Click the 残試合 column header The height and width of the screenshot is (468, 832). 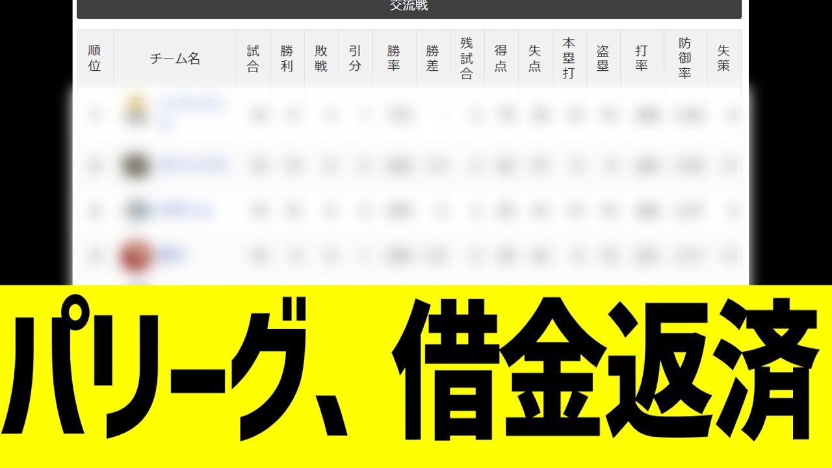coord(467,58)
